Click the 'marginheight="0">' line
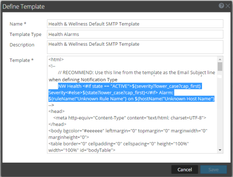The height and width of the screenshot is (177, 233). pos(69,137)
